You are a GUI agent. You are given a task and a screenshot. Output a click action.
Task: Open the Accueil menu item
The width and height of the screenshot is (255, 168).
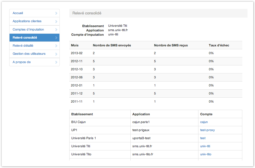click(x=18, y=13)
